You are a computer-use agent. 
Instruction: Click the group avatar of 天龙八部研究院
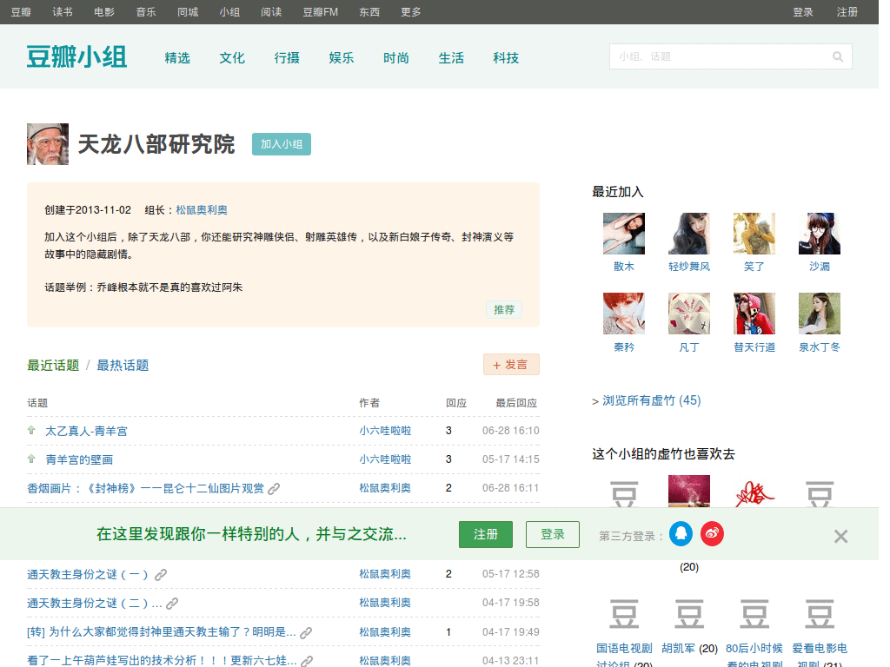48,144
